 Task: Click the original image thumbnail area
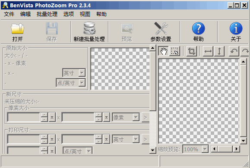[x=120, y=69]
